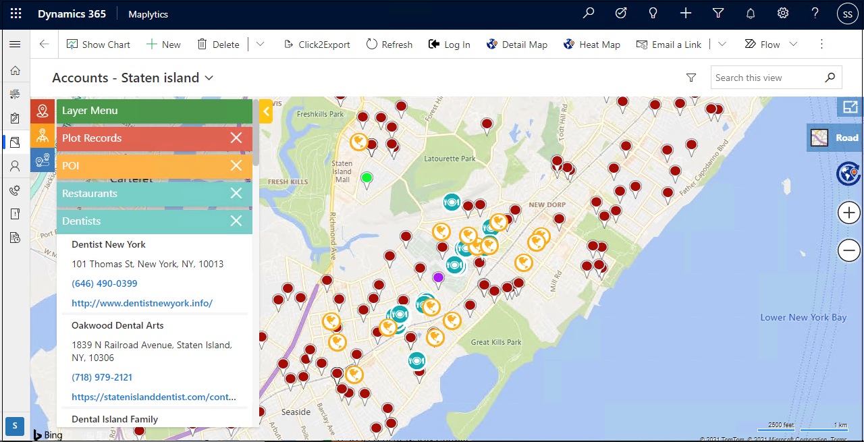
Task: Change the Road map style
Action: [x=834, y=138]
